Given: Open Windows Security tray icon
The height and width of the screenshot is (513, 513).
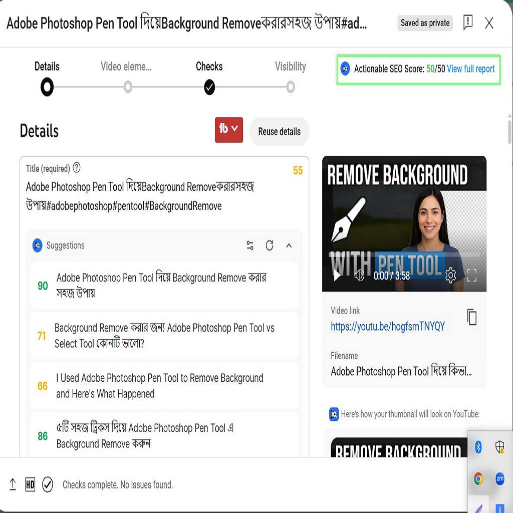Looking at the screenshot, I should 500,446.
